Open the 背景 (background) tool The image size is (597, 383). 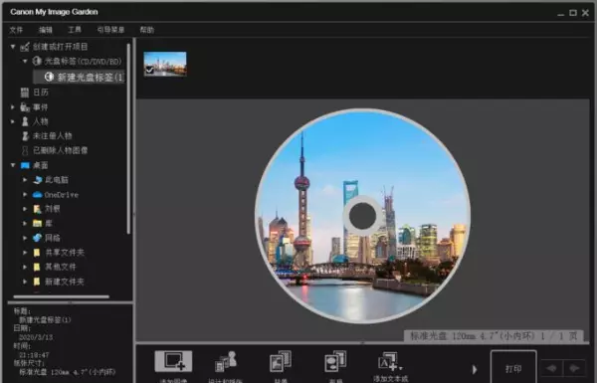tap(281, 361)
